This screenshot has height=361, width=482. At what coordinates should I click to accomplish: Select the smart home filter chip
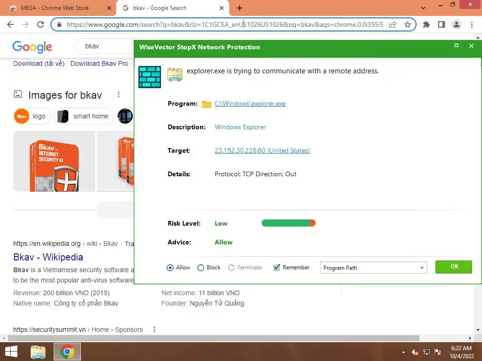pyautogui.click(x=84, y=117)
